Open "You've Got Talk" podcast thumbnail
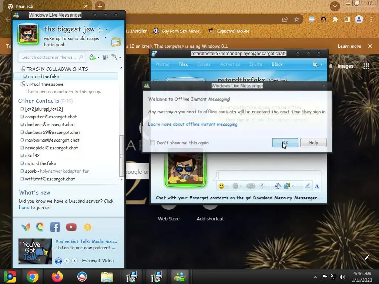Image resolution: width=379 pixels, height=284 pixels. pyautogui.click(x=35, y=251)
